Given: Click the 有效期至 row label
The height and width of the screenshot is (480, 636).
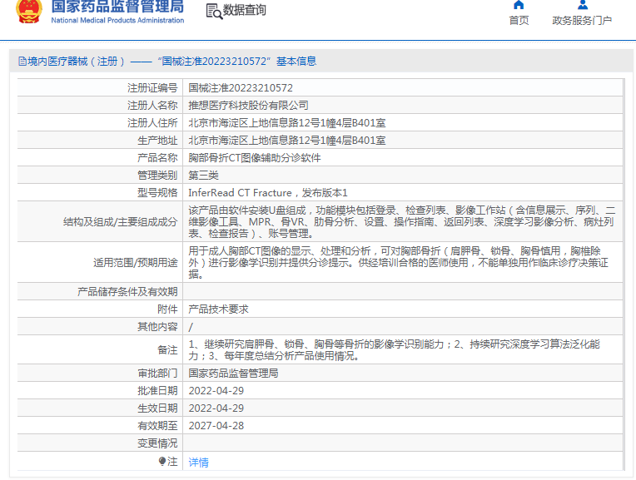Looking at the screenshot, I should coord(157,426).
